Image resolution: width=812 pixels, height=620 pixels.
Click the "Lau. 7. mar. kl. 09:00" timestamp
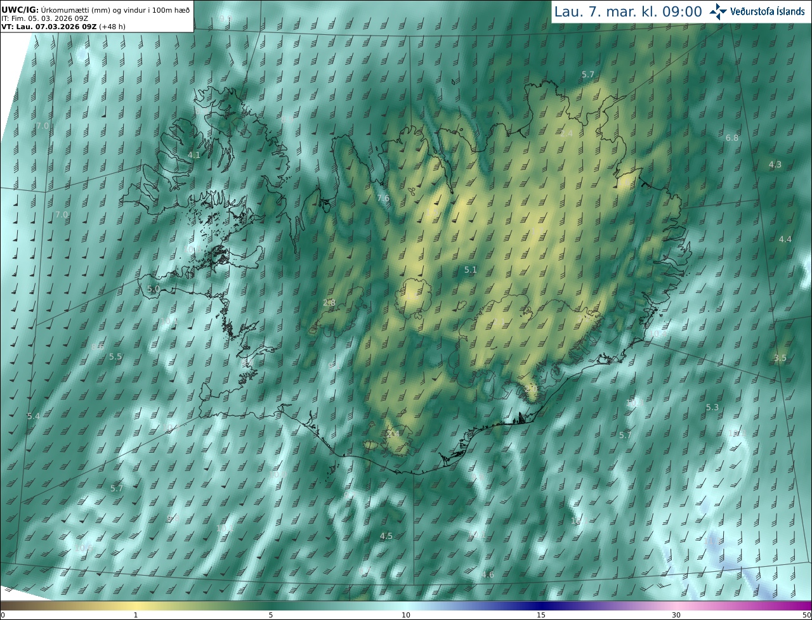coord(628,11)
